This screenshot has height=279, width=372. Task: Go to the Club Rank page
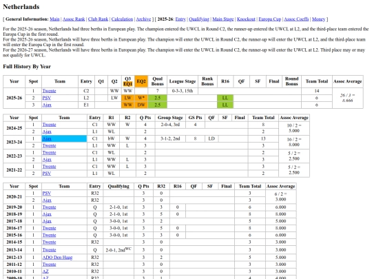(x=98, y=19)
